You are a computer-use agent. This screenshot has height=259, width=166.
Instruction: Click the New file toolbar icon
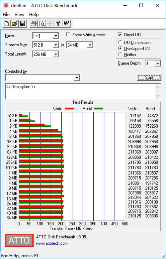click(7, 24)
